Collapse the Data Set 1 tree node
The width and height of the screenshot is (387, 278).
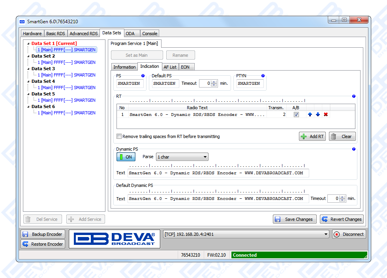pyautogui.click(x=28, y=44)
